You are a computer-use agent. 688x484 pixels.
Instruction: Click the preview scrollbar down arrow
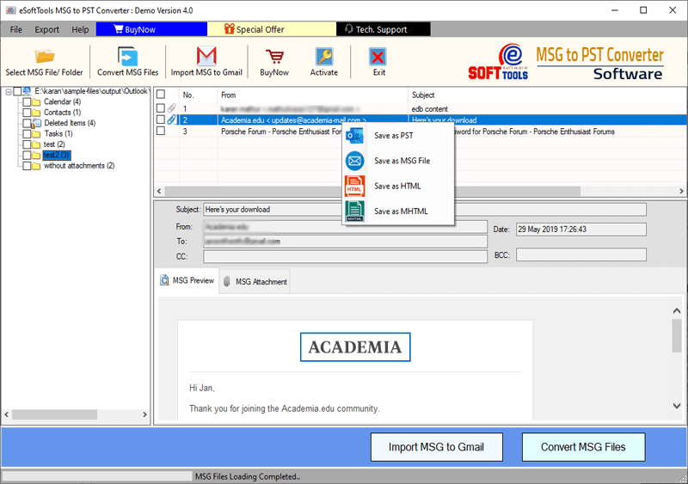677,406
